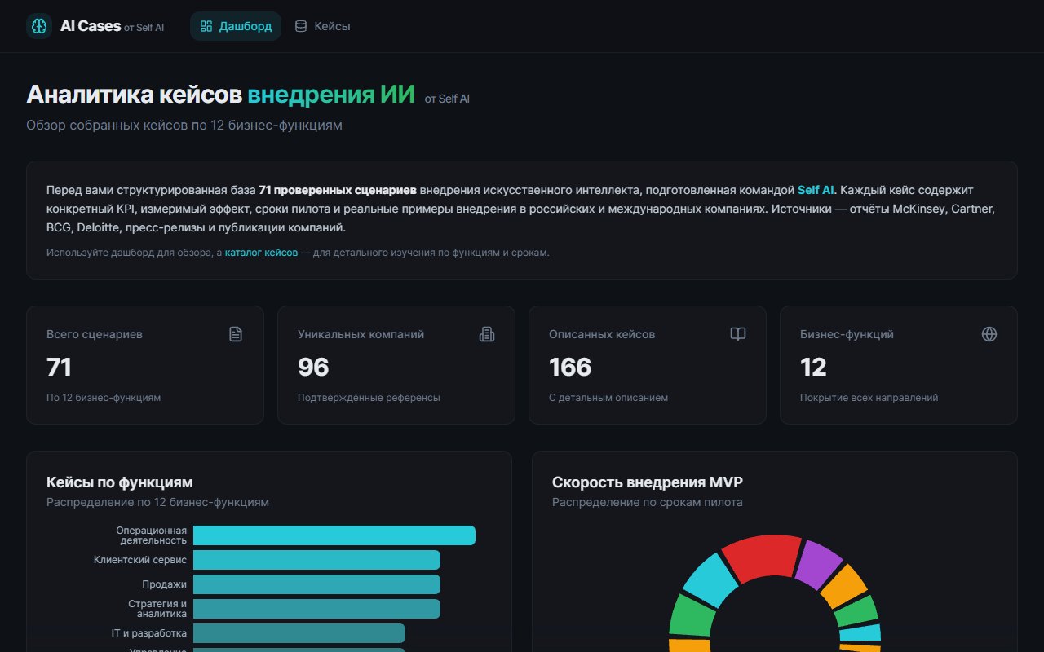Click the document icon in Всего сценариев card
The image size is (1044, 652).
pyautogui.click(x=236, y=334)
